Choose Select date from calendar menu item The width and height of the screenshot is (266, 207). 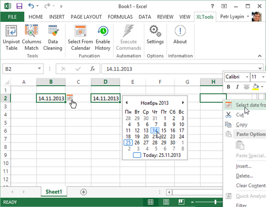point(245,105)
